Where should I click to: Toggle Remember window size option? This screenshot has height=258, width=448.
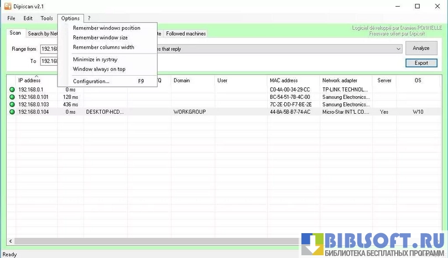click(x=100, y=38)
